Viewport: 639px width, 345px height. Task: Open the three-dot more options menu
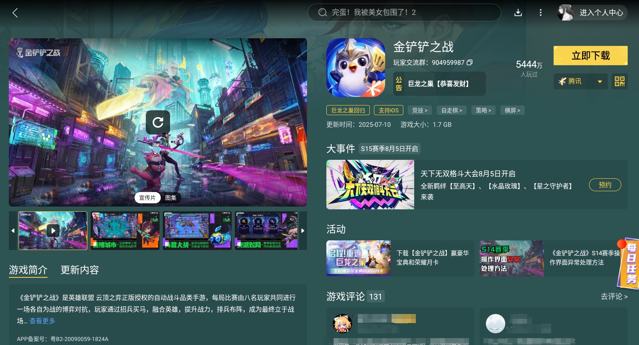(541, 13)
